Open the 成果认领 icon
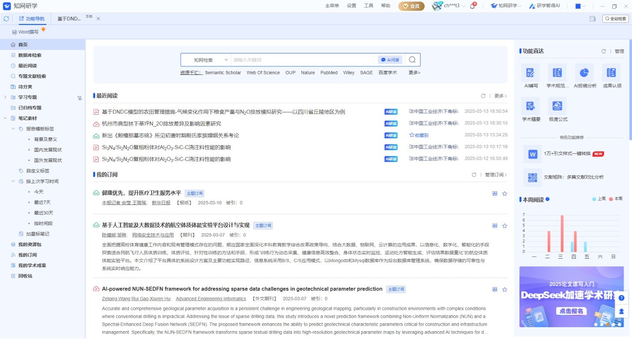This screenshot has height=339, width=632. (x=611, y=73)
